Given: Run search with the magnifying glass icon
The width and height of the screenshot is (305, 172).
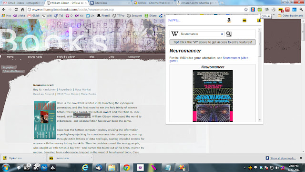Looking at the screenshot, I should (x=229, y=34).
